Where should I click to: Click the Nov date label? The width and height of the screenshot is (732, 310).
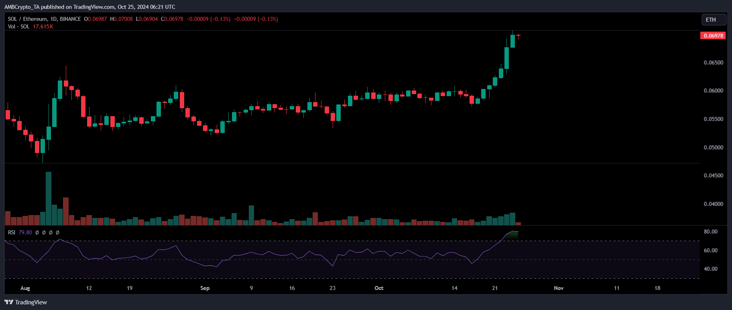click(x=559, y=288)
